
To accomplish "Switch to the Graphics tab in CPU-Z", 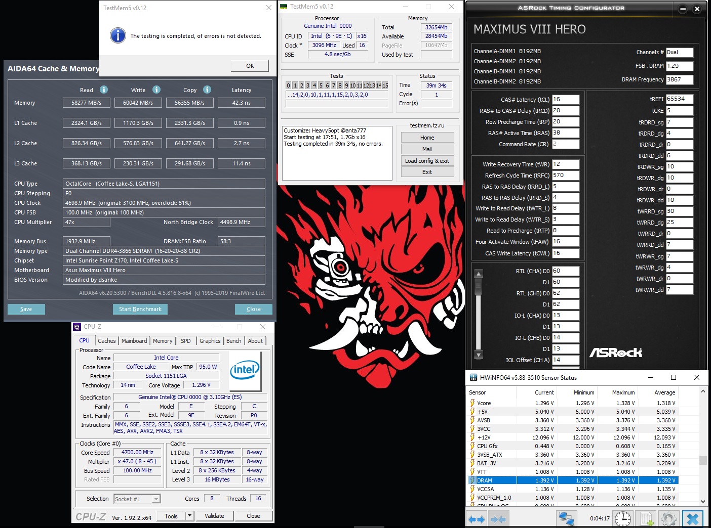I will point(210,341).
